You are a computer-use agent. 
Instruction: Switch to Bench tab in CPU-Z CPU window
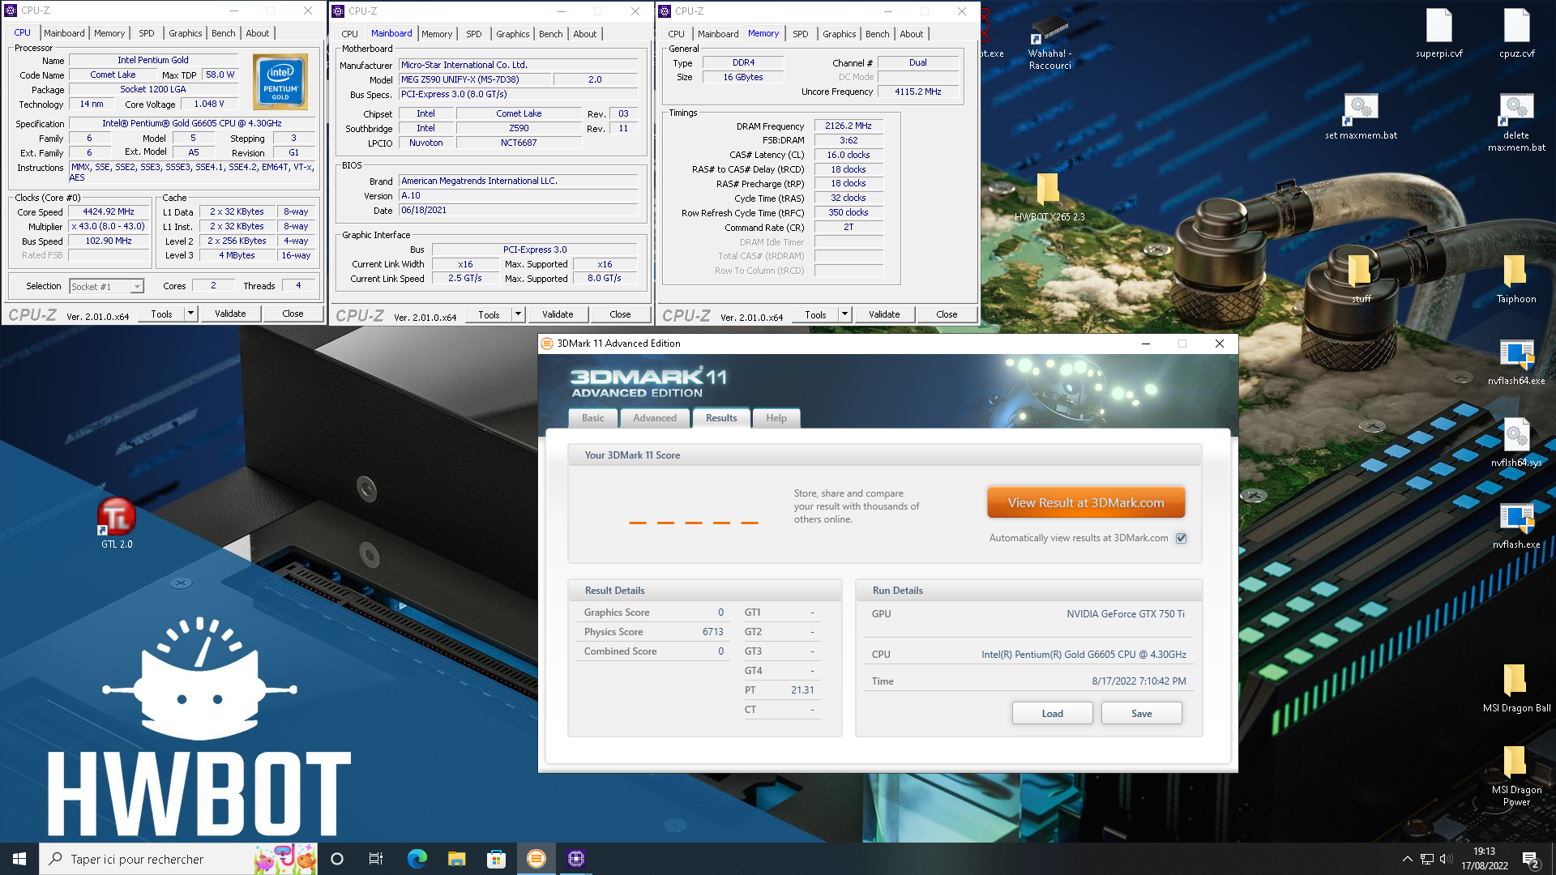pyautogui.click(x=223, y=33)
